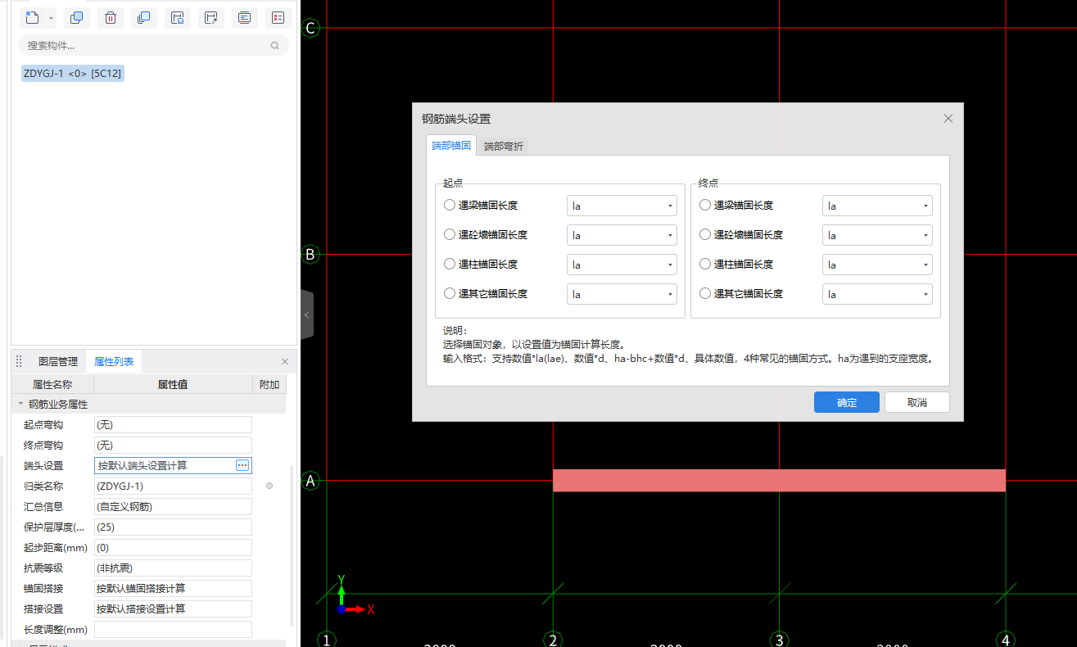Image resolution: width=1077 pixels, height=647 pixels.
Task: Open 终点 遇砼墙锚固长度 la dropdown
Action: coord(877,235)
